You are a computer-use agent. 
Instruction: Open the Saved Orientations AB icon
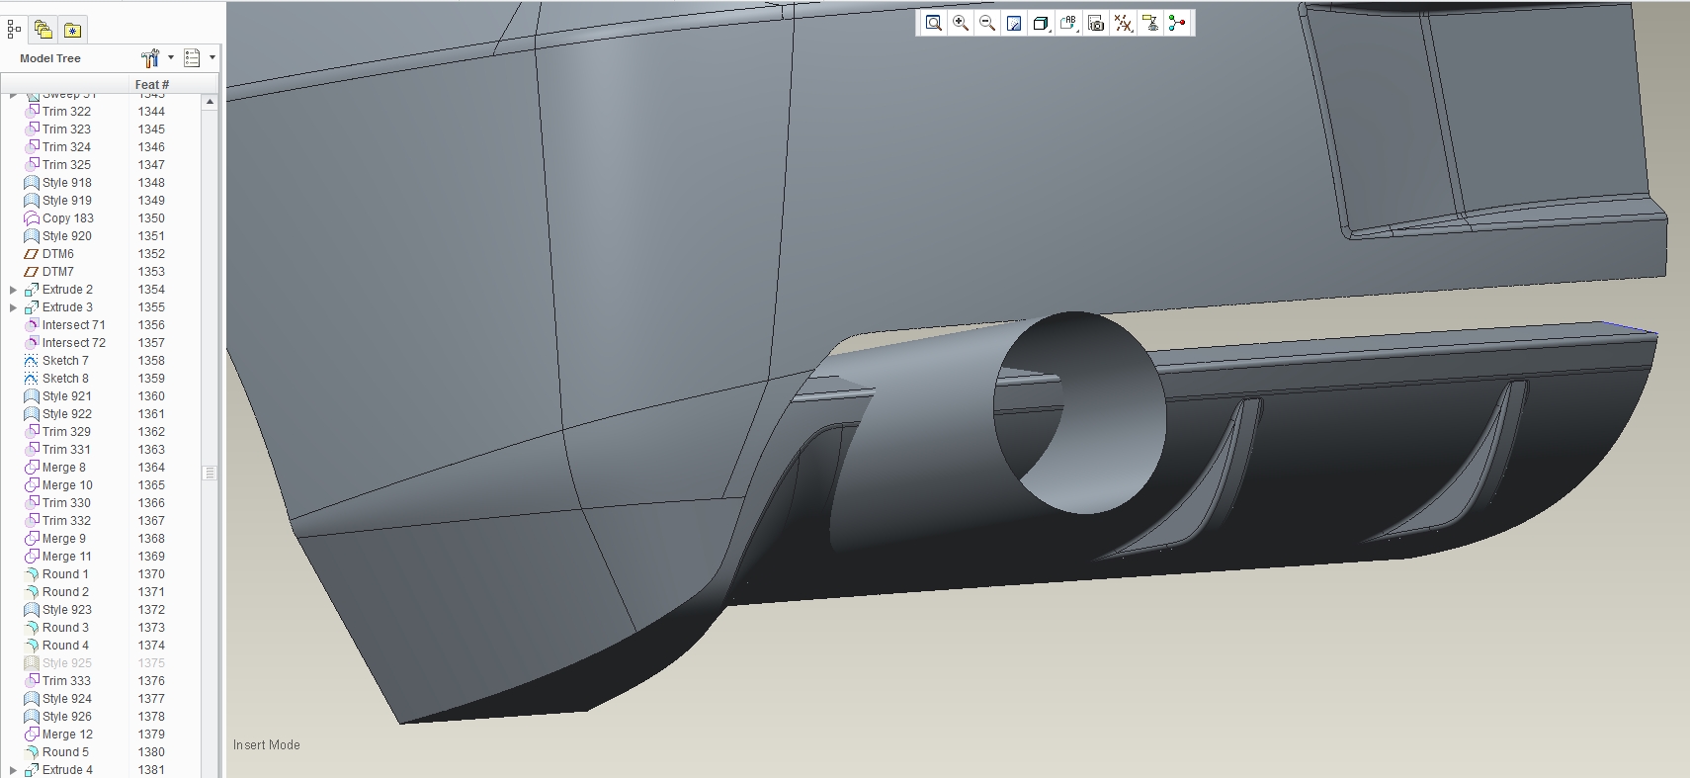[x=1068, y=23]
